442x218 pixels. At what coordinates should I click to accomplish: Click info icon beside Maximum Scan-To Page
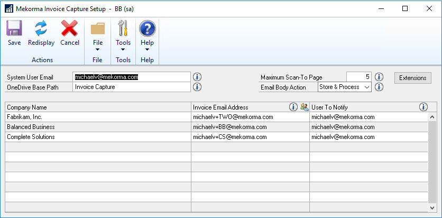coord(379,77)
